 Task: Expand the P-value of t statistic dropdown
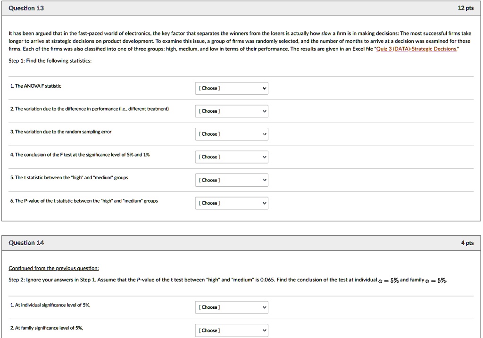pyautogui.click(x=231, y=203)
